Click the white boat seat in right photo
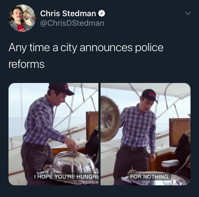 [x=170, y=163]
